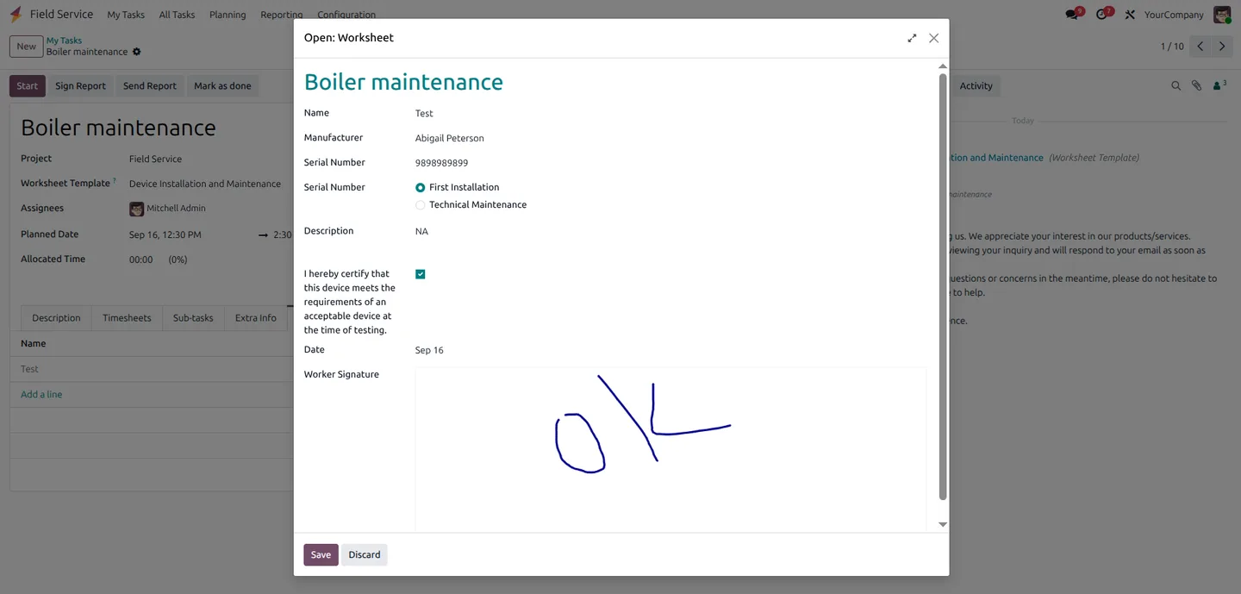Viewport: 1241px width, 594px height.
Task: Select the Technical Maintenance radio option
Action: [420, 205]
